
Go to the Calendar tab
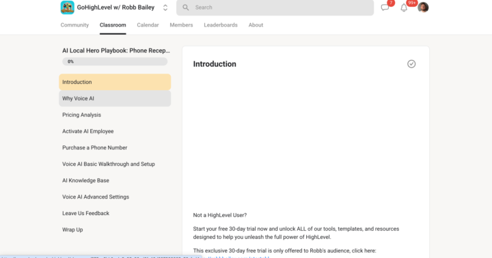click(148, 25)
